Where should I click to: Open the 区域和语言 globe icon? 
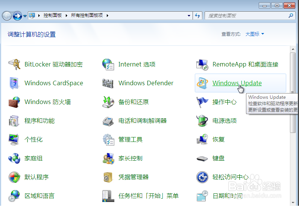pyautogui.click(x=14, y=196)
